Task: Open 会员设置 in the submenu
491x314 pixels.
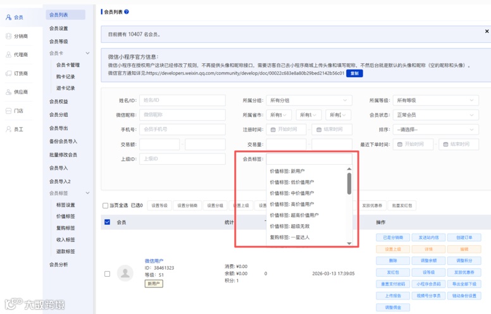Action: pos(59,28)
